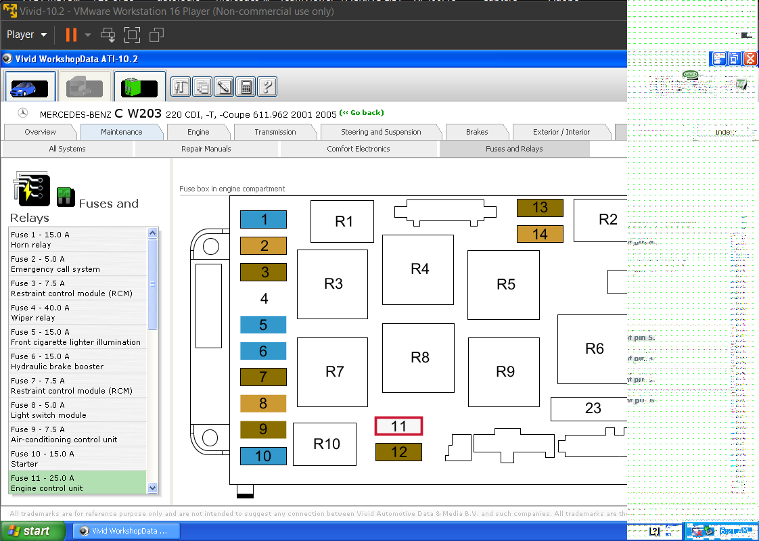
Task: Open help via the question mark icon
Action: 267,87
